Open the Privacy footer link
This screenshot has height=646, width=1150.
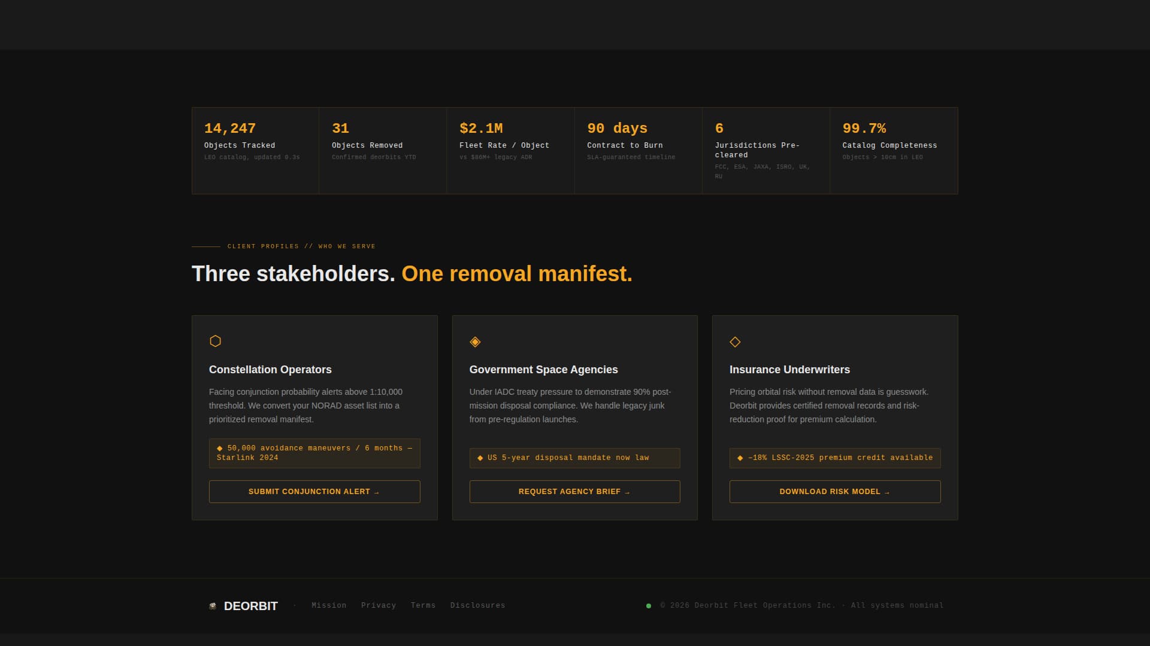click(379, 605)
